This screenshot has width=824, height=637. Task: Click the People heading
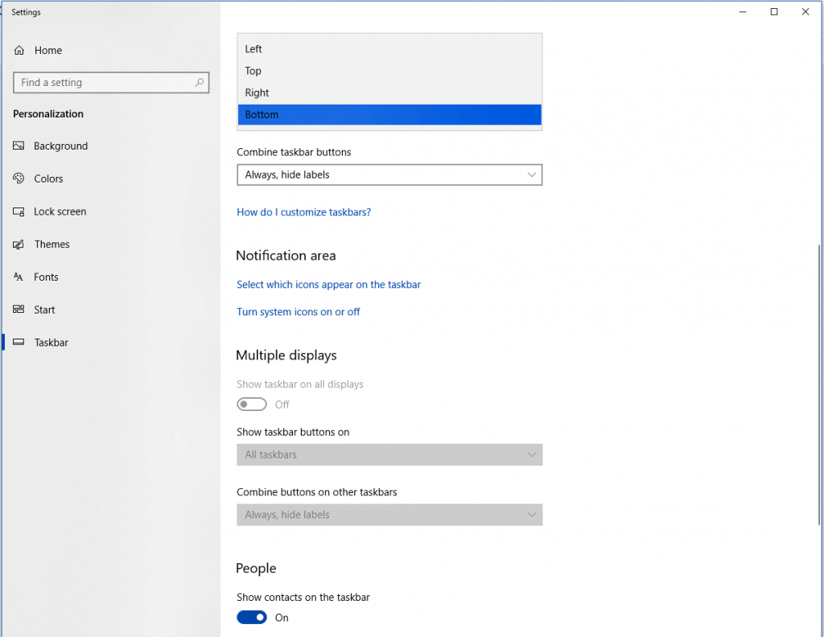(x=256, y=568)
